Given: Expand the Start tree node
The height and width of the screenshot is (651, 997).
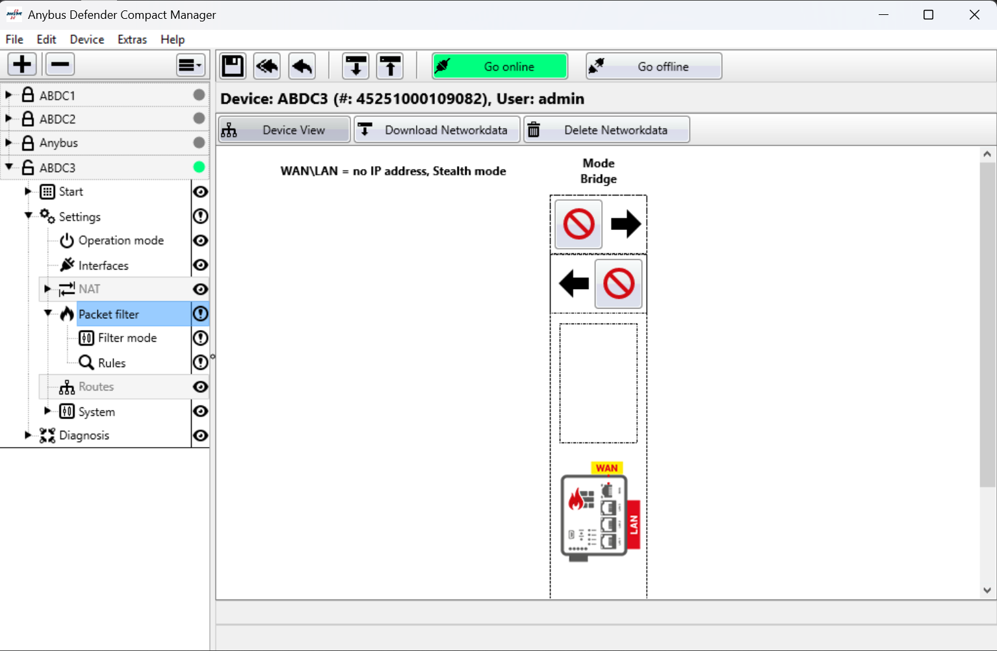Looking at the screenshot, I should (x=28, y=191).
